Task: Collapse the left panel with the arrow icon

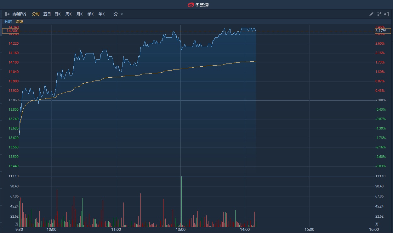Action: (7, 14)
